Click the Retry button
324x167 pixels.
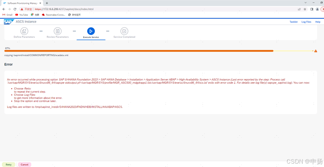tap(9, 164)
